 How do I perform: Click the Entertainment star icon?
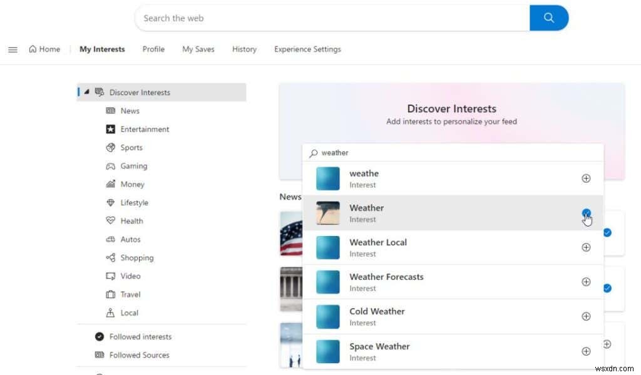click(x=110, y=129)
